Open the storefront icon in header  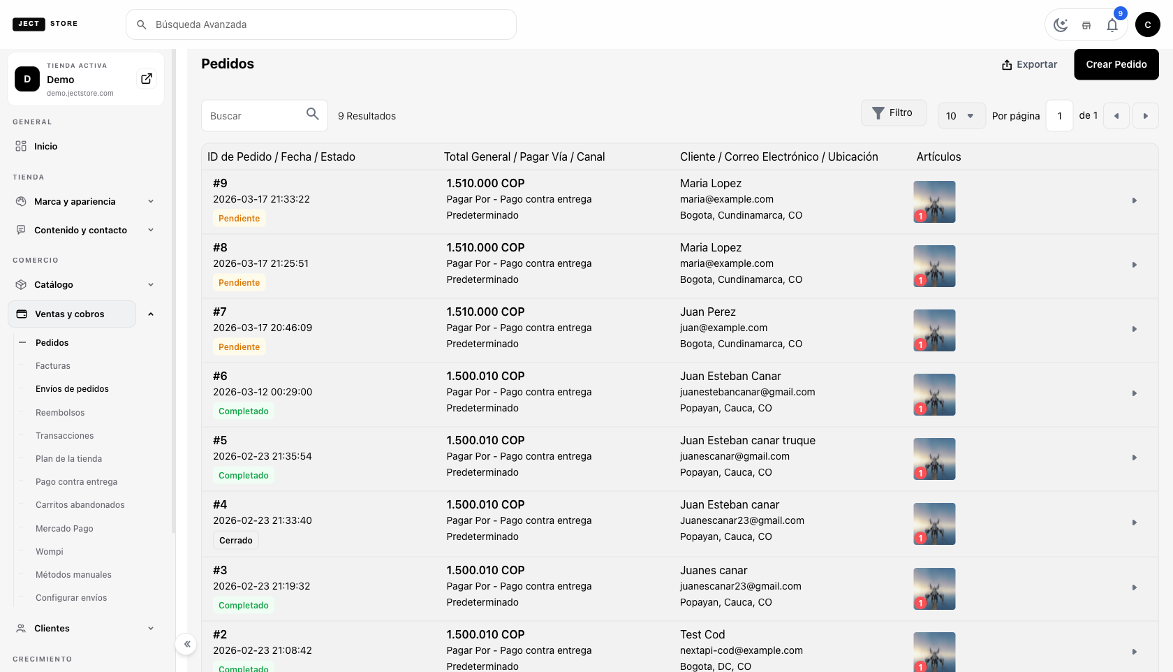1086,25
